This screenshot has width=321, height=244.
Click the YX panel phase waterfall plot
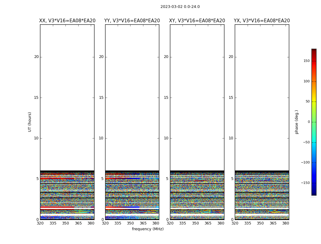pyautogui.click(x=262, y=122)
